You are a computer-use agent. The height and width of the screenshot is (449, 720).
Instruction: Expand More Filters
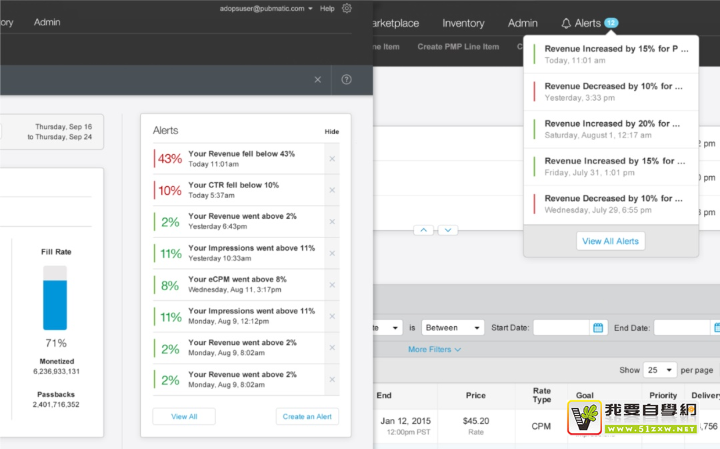coord(434,350)
